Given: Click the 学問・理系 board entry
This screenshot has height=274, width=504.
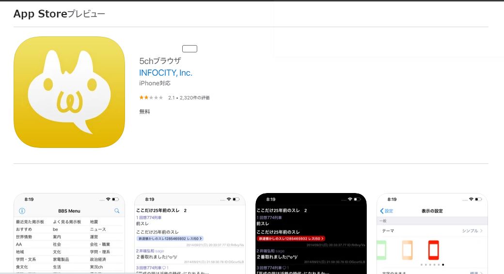Looking at the screenshot, I should [x=100, y=252].
